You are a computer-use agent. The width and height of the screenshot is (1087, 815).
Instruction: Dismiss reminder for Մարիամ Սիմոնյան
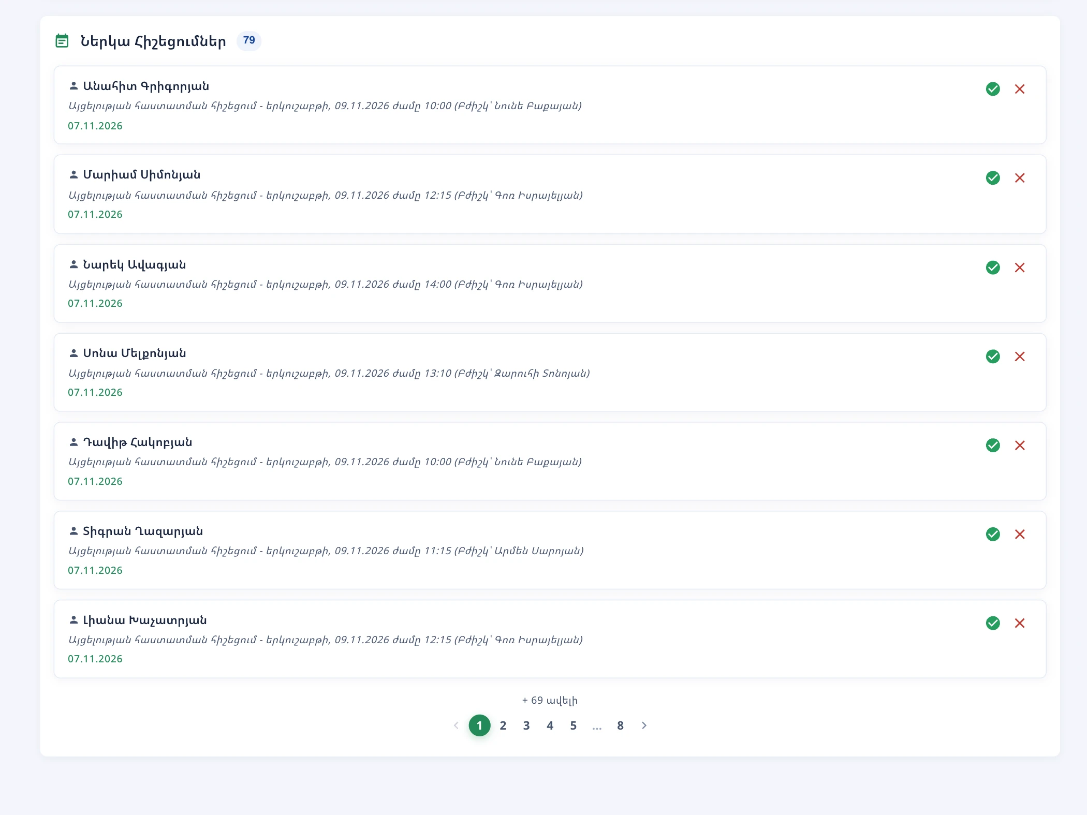pyautogui.click(x=1019, y=178)
